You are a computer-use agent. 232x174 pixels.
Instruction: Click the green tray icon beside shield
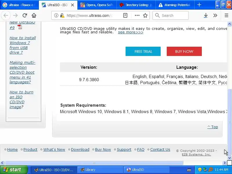point(205,170)
